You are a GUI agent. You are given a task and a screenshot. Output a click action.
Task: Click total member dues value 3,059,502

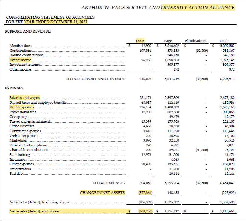pyautogui.click(x=227, y=46)
